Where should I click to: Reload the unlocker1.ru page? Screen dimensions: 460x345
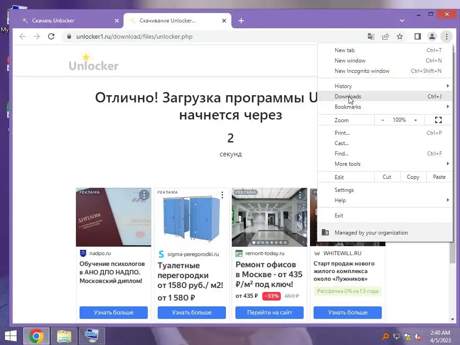[x=51, y=36]
